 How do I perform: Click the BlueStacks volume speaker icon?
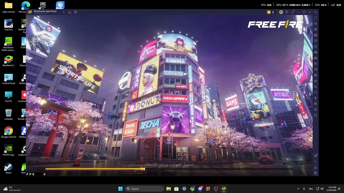316,24
